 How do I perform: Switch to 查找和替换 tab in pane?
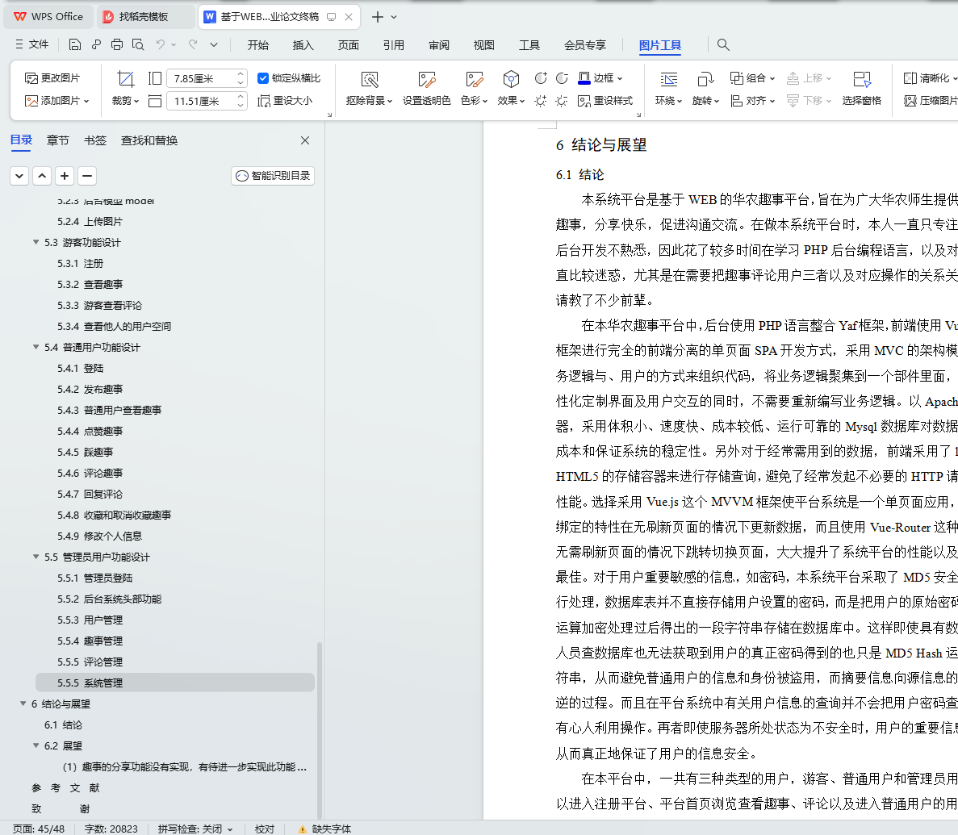point(149,140)
